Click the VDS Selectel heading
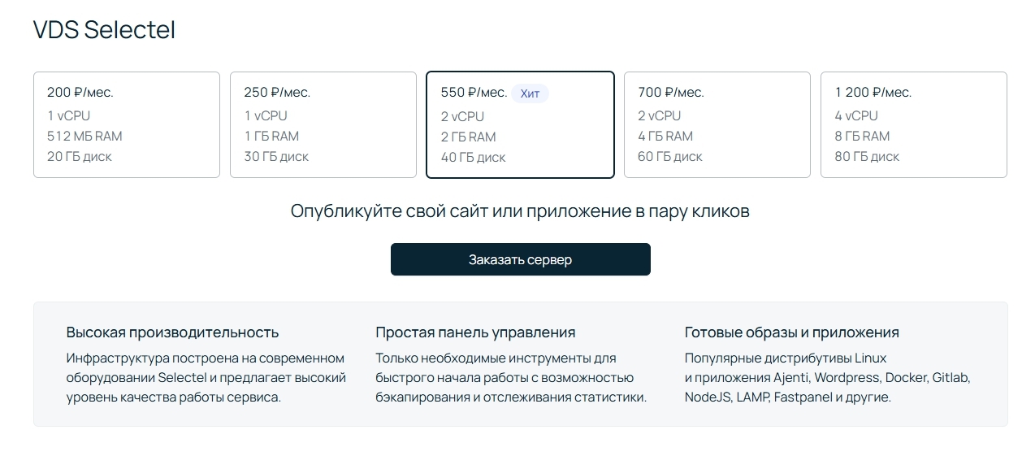The image size is (1035, 456). click(104, 30)
